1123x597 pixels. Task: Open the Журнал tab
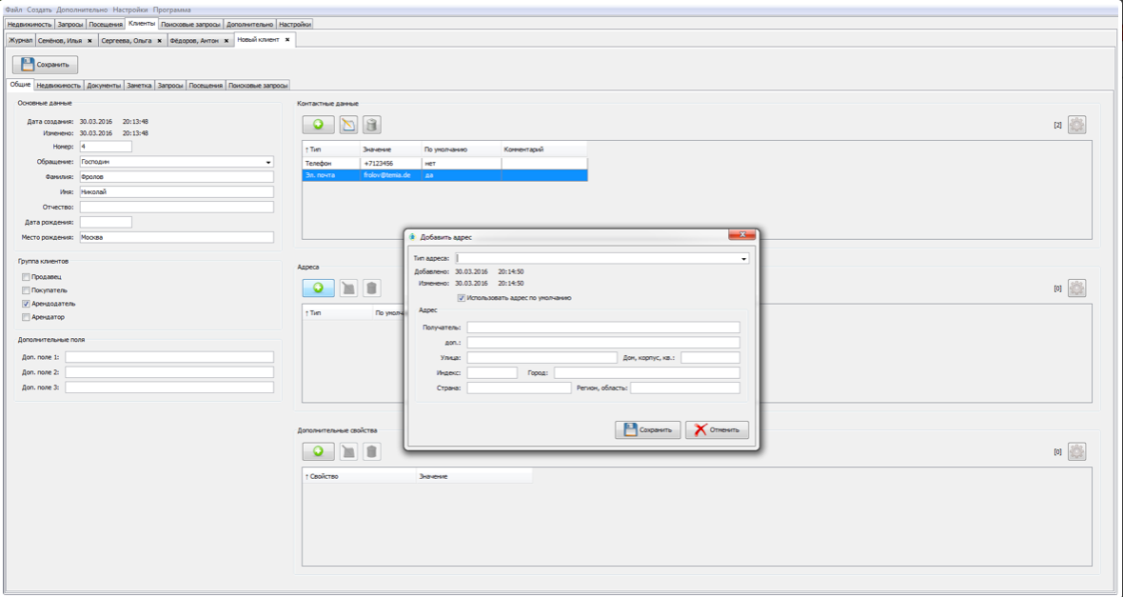tap(20, 41)
